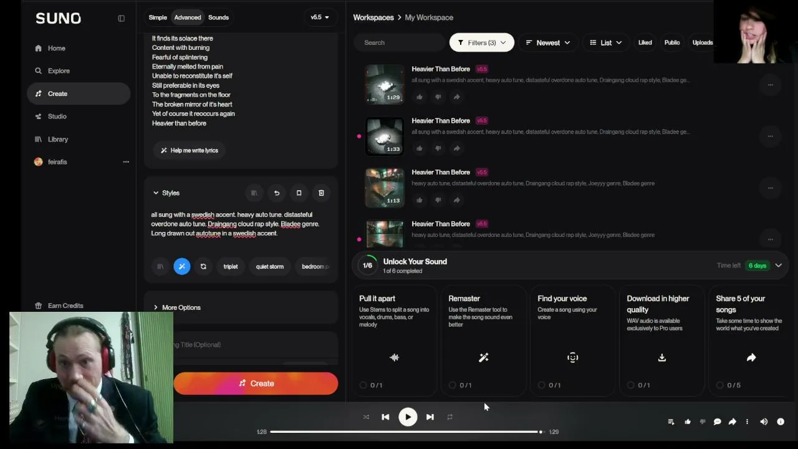
Task: Add the triplet style tag
Action: point(231,267)
